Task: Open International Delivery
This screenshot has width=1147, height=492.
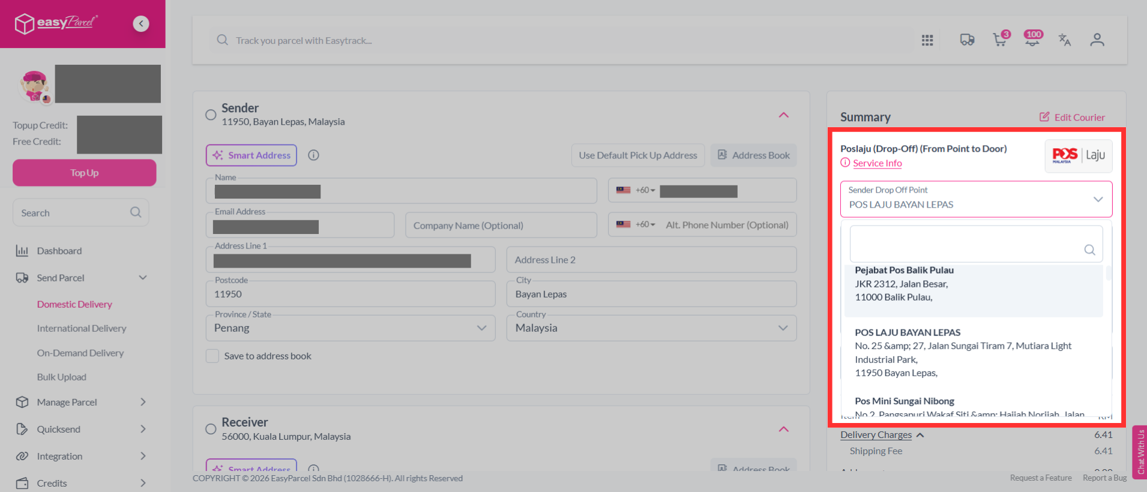Action: coord(82,328)
